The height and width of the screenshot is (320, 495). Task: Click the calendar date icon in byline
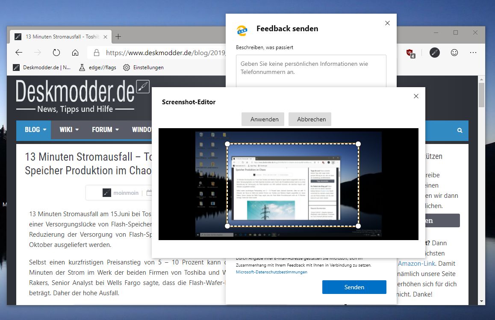pos(149,193)
